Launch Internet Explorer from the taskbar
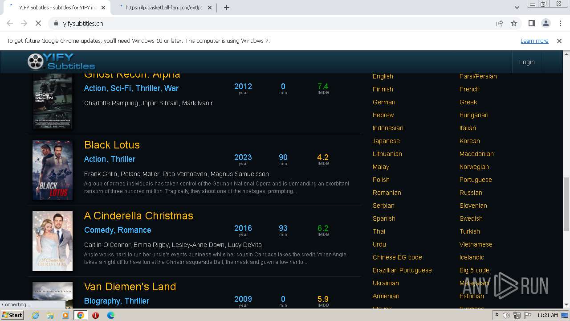Image resolution: width=570 pixels, height=321 pixels. click(x=35, y=315)
